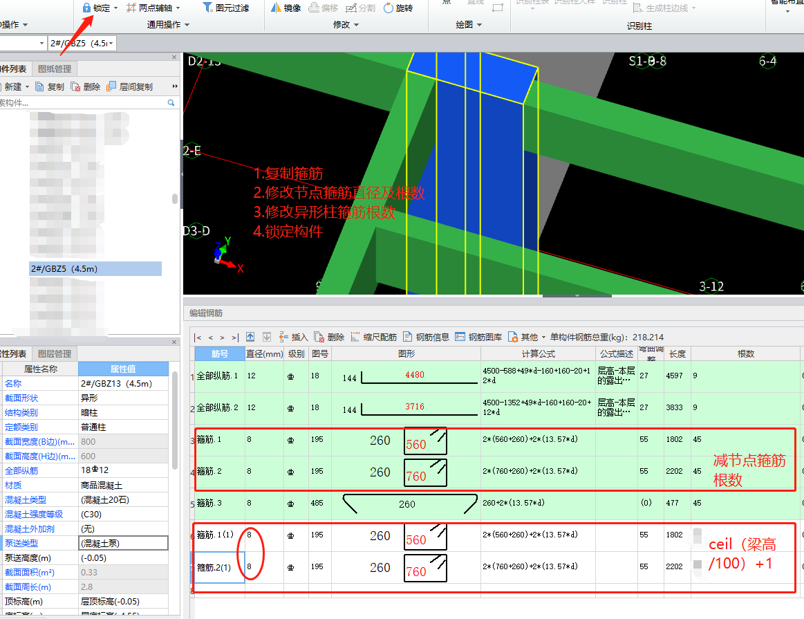Click the next record > button
This screenshot has height=619, width=804.
pyautogui.click(x=222, y=338)
